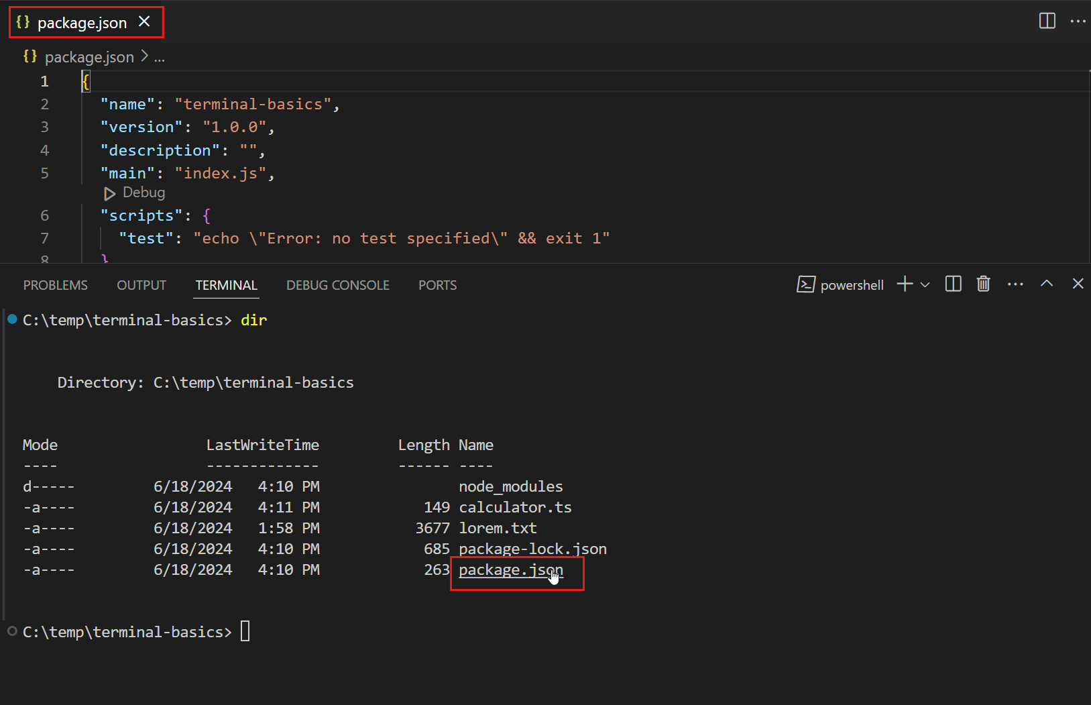This screenshot has width=1091, height=705.
Task: Click the JSON braces icon on the tab
Action: [x=22, y=22]
